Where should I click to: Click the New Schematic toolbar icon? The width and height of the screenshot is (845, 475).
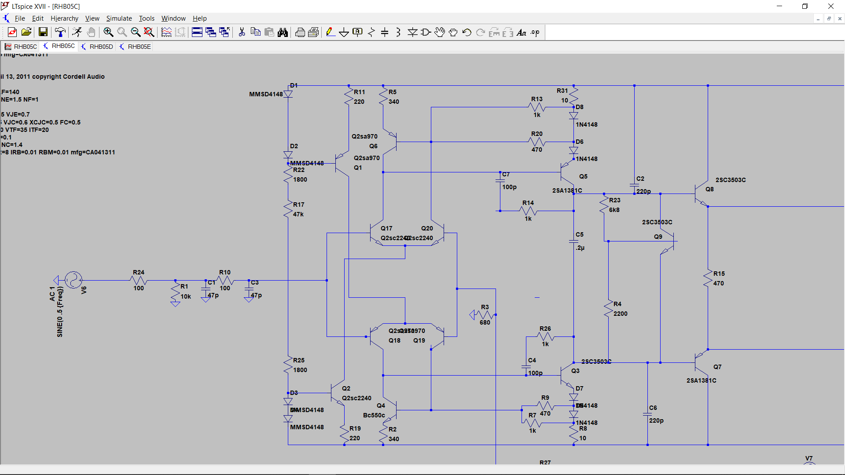pos(12,32)
